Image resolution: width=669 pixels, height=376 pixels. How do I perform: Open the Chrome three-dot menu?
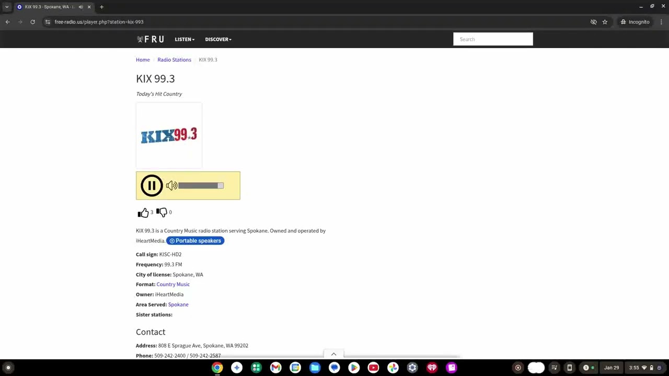tap(661, 22)
